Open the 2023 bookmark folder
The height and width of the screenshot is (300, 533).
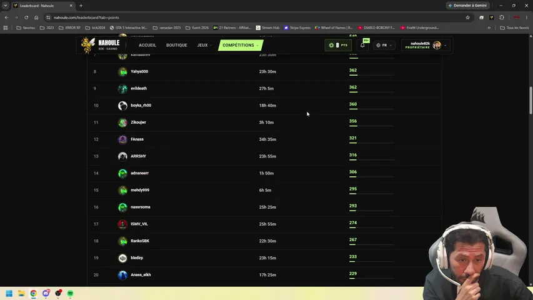[47, 27]
